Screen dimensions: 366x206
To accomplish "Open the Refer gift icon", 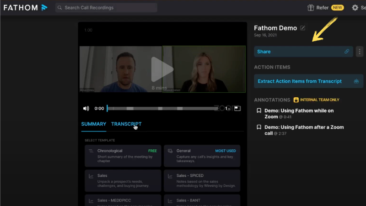I will point(311,8).
